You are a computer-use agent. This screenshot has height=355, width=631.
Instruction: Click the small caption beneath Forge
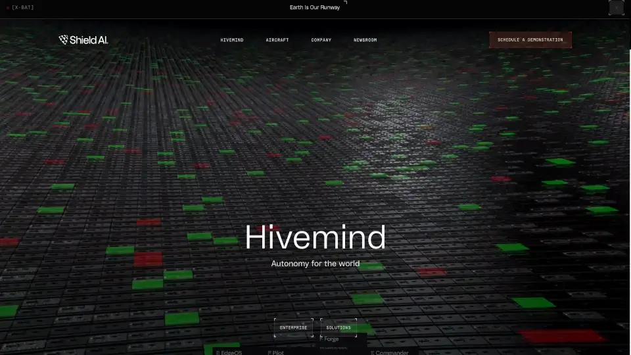pyautogui.click(x=333, y=347)
